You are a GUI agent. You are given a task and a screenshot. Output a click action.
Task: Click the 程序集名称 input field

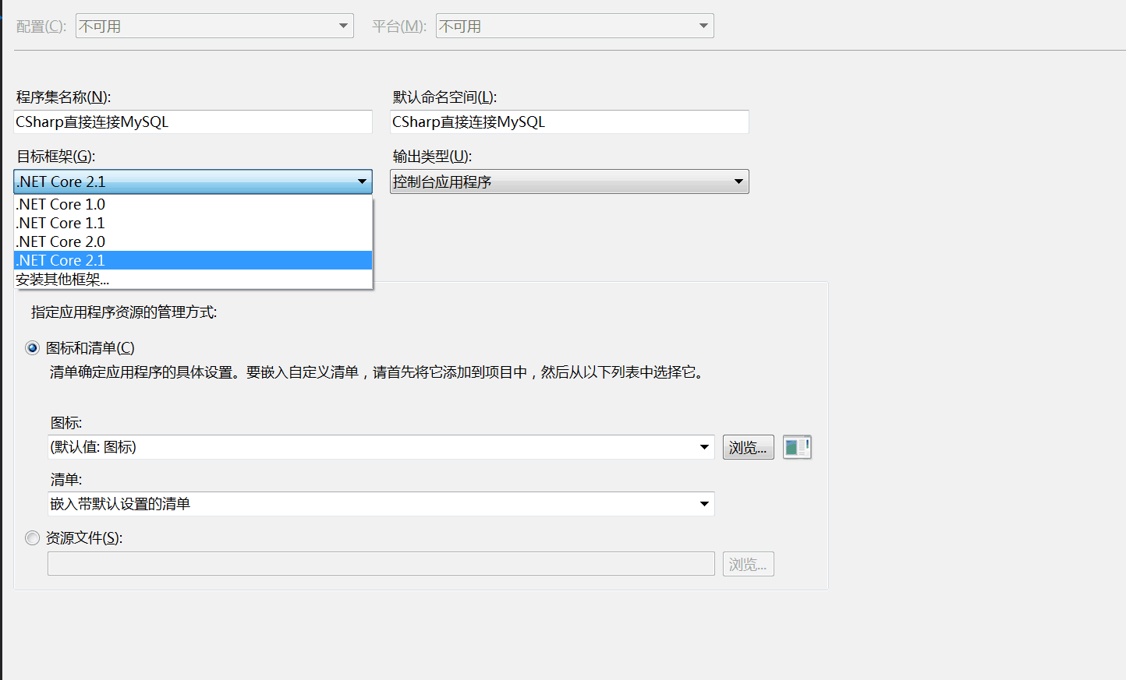tap(193, 122)
